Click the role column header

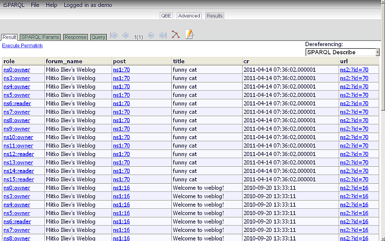coord(23,61)
